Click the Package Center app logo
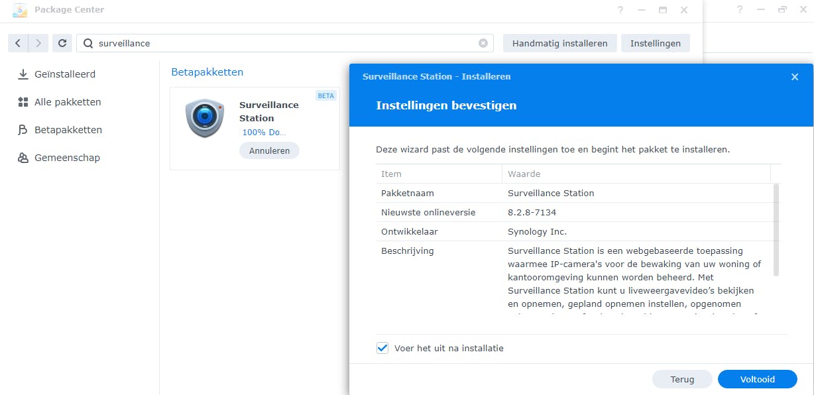 tap(20, 10)
